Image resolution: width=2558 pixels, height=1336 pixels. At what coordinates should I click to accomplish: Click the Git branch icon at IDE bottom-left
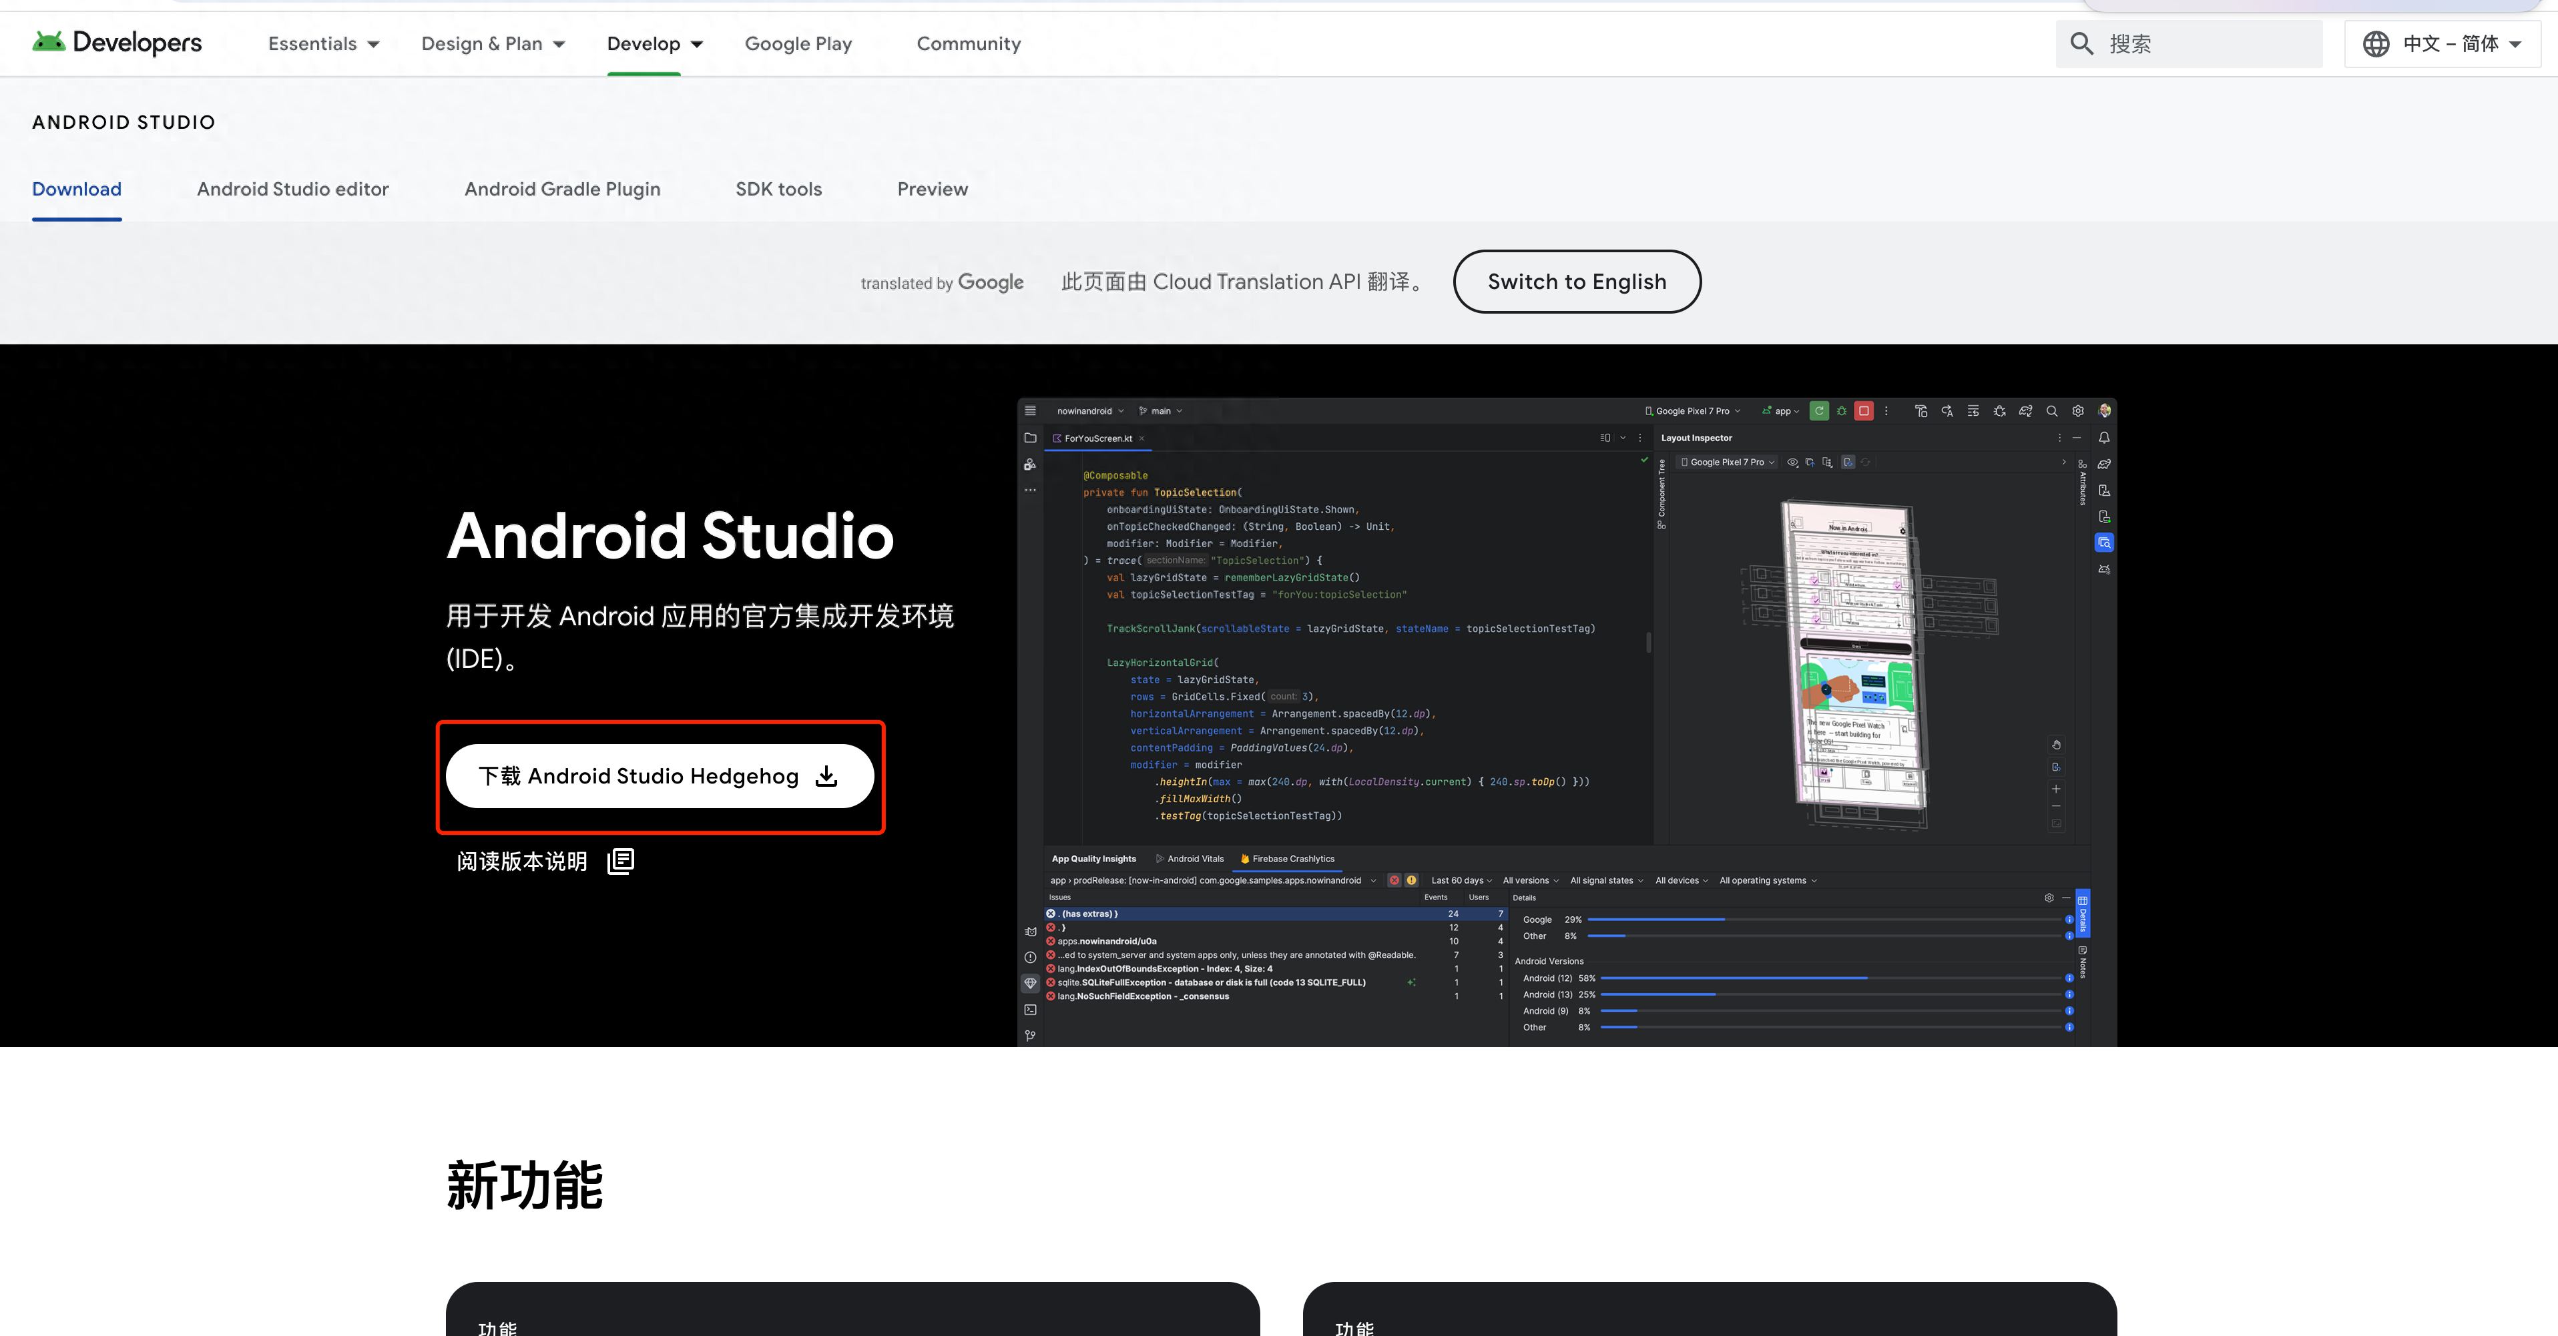tap(1030, 1035)
